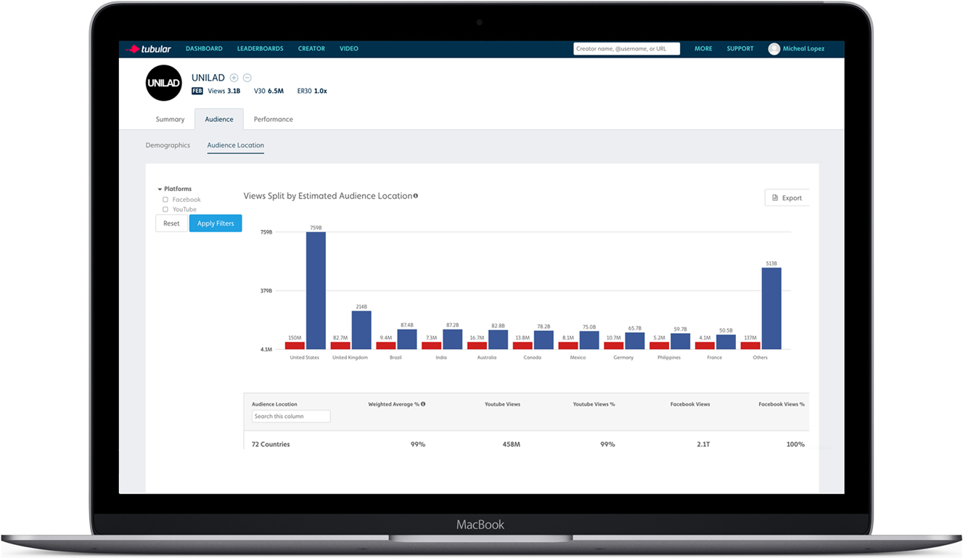Open the Leaderboards menu
963x558 pixels.
click(260, 49)
